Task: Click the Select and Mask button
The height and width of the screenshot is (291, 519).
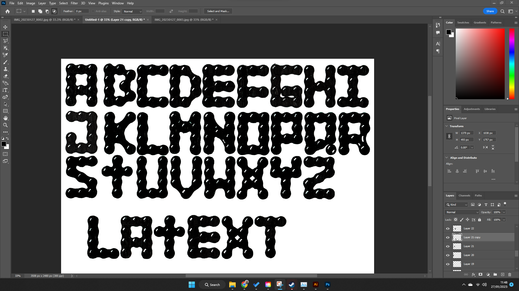Action: tap(218, 11)
